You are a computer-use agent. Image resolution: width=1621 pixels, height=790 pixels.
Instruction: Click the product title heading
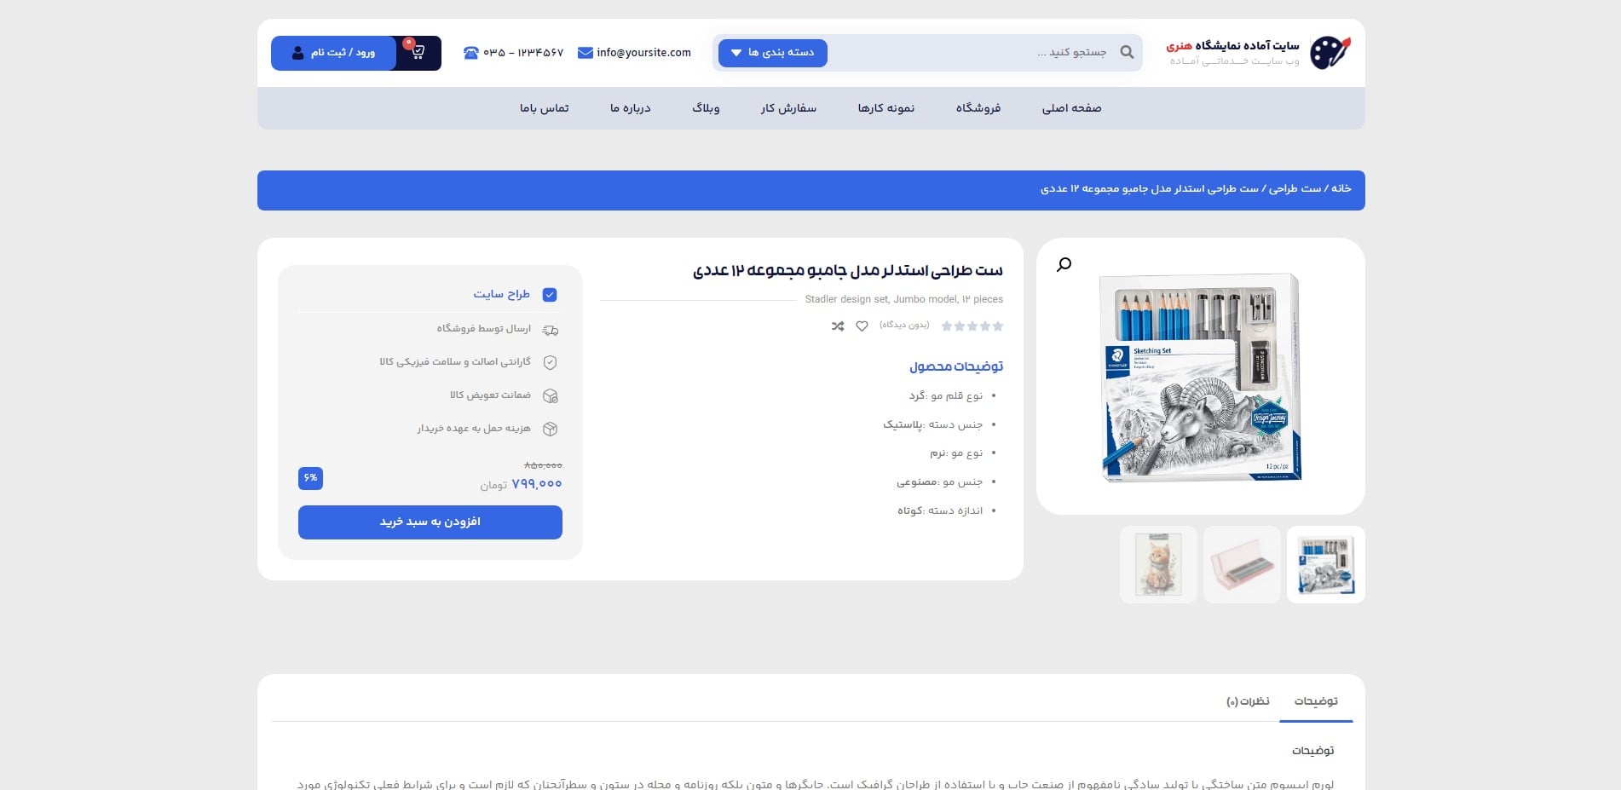click(848, 271)
